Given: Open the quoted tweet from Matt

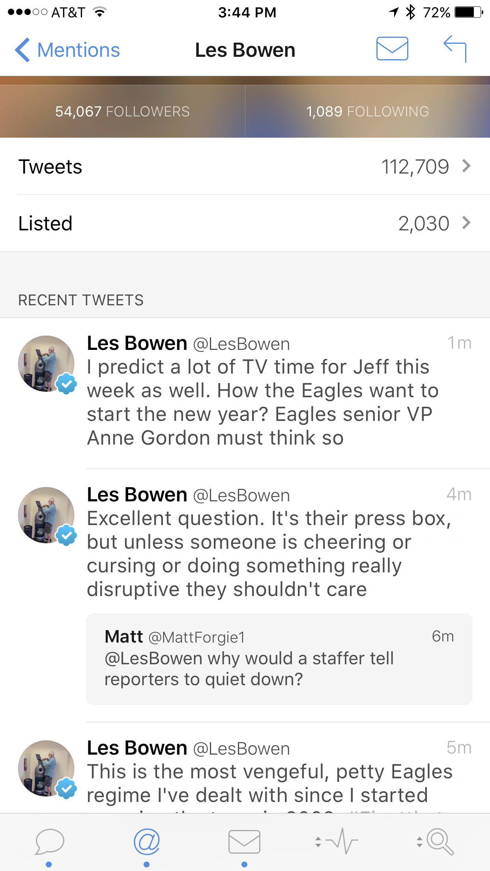Looking at the screenshot, I should [x=279, y=659].
